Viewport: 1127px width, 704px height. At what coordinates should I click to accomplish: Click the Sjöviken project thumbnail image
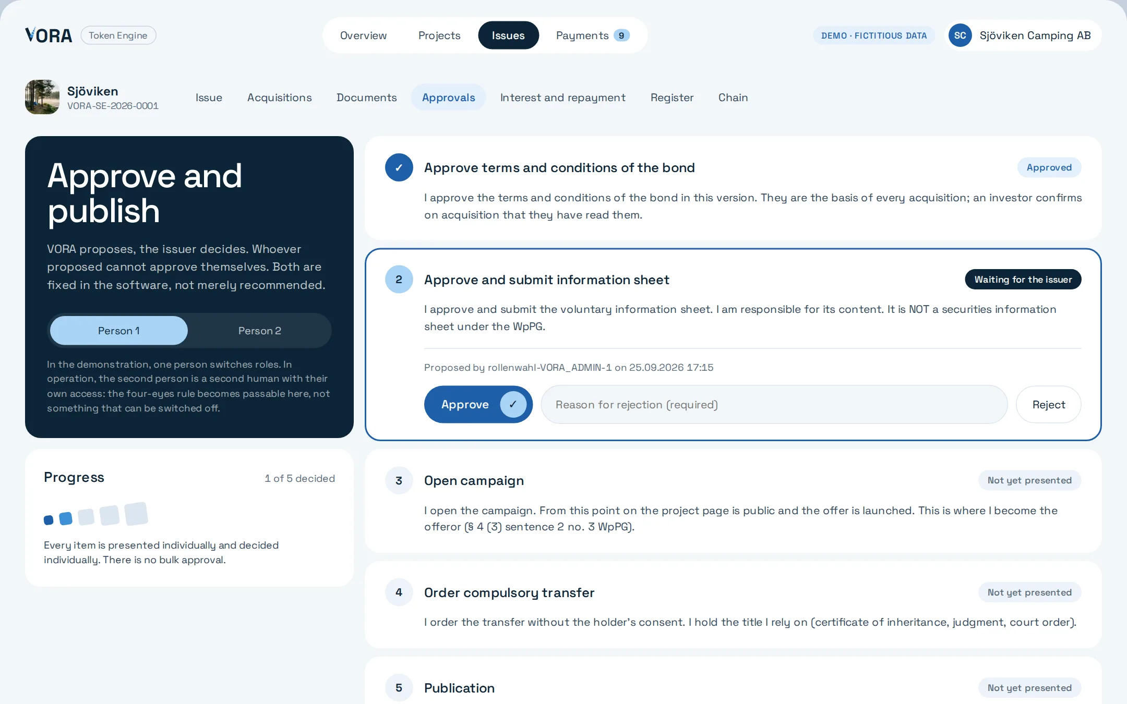pyautogui.click(x=42, y=97)
